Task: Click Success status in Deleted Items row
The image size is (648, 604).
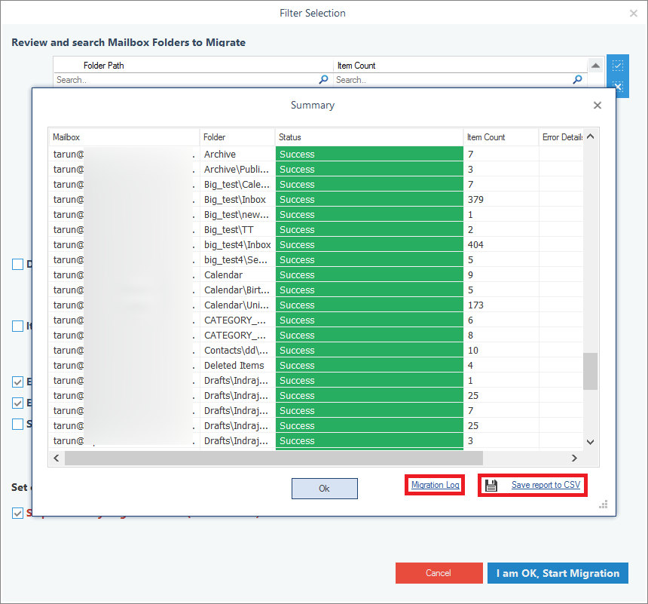Action: click(x=369, y=366)
